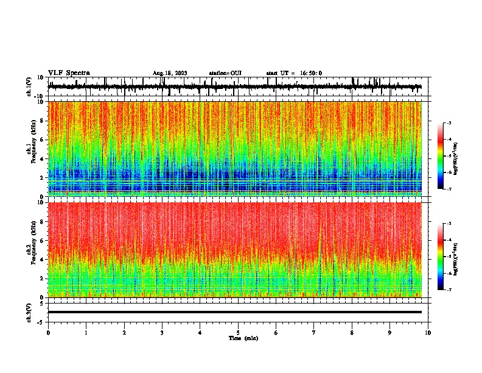Image resolution: width=482 pixels, height=373 pixels.
Task: Click the ch.1 "Frequency (kHz)" axis label
Action: pos(33,141)
